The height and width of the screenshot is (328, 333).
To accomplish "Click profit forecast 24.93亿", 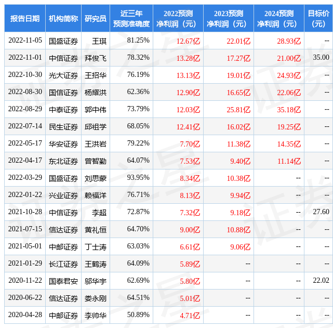I will 289,75.
